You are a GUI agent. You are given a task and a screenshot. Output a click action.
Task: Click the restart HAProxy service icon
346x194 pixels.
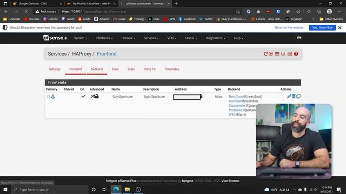(x=265, y=54)
